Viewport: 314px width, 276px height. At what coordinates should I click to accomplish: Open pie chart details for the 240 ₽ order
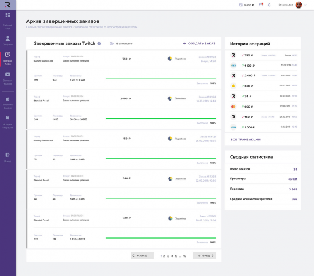point(170,178)
